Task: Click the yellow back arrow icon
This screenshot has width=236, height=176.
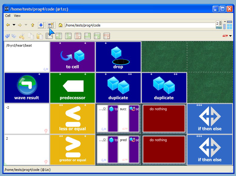Action: pyautogui.click(x=8, y=25)
